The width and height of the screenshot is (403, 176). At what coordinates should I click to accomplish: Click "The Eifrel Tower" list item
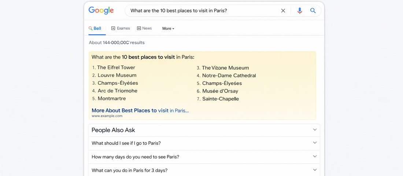[116, 67]
